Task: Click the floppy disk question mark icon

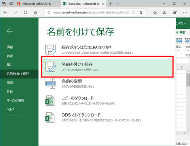Action: pos(51,50)
